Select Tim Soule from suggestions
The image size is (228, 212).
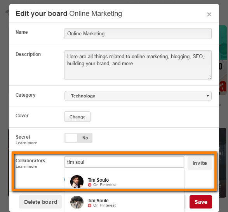pos(125,202)
